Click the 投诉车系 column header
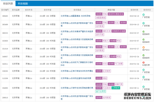This screenshot has height=102, width=154. (x=29, y=10)
